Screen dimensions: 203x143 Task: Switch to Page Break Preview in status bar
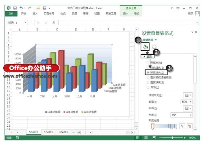tap(154, 138)
